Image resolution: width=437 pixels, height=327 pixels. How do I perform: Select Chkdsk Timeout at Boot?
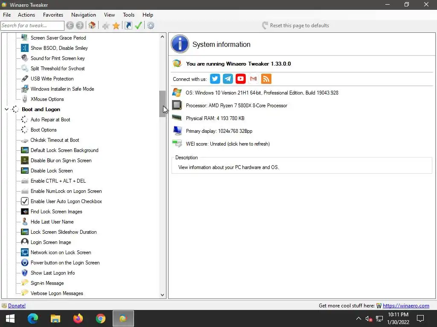[55, 140]
